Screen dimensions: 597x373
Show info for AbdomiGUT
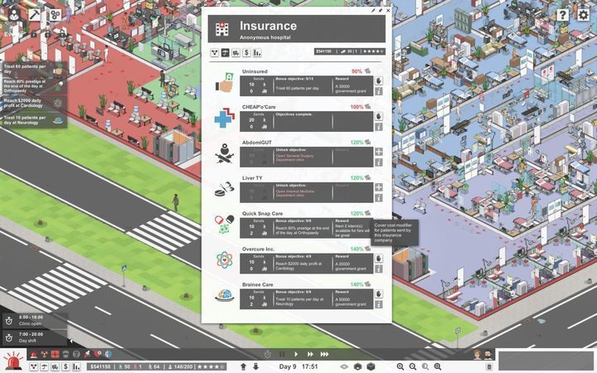tap(378, 162)
